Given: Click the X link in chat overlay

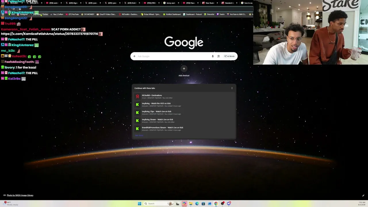Looking at the screenshot, I should coord(49,34).
